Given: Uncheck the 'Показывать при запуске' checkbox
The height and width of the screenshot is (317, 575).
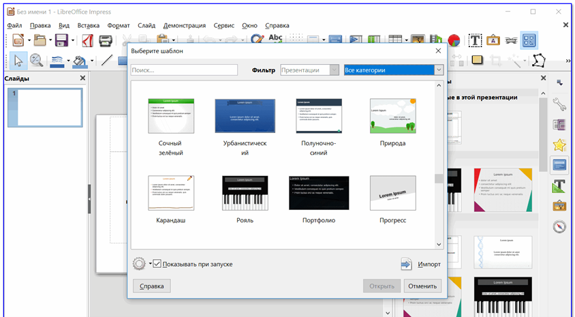Looking at the screenshot, I should [157, 264].
